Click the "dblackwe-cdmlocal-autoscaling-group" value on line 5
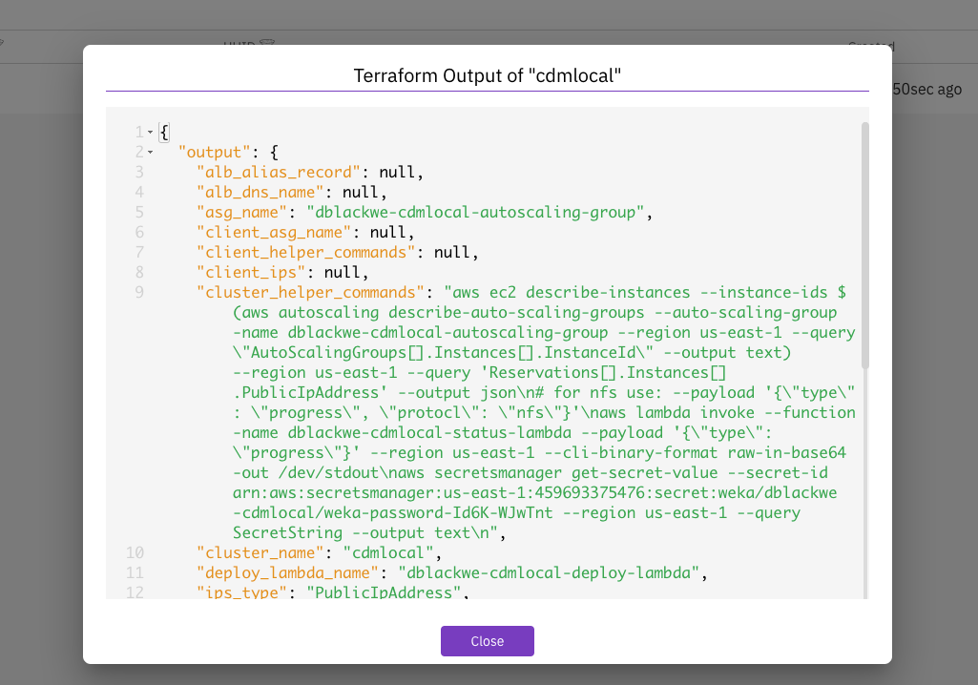Screen dimensions: 978x685 click(x=477, y=212)
